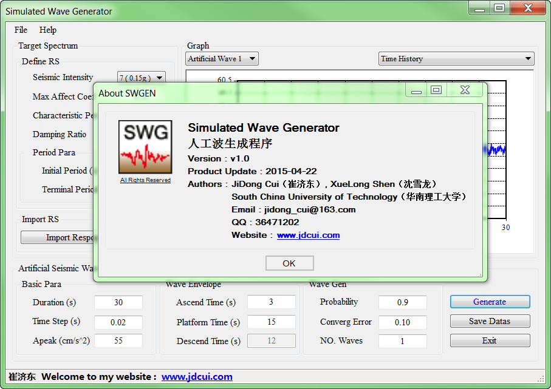The width and height of the screenshot is (551, 389).
Task: Click the 'Product Update : 2015-04-22' text
Action: pyautogui.click(x=252, y=171)
